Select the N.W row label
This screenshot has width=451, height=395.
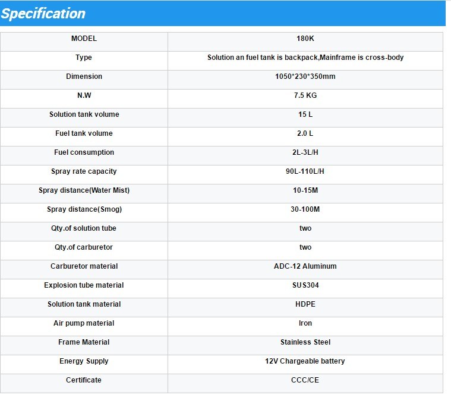84,95
